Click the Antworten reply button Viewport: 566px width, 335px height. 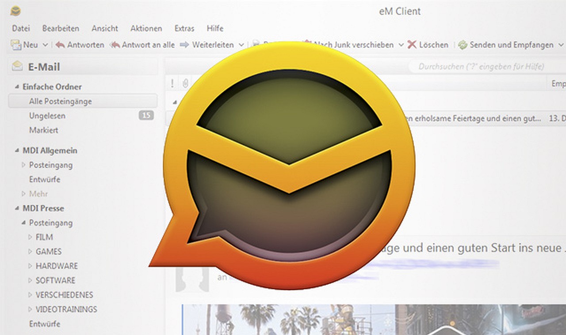(x=80, y=45)
